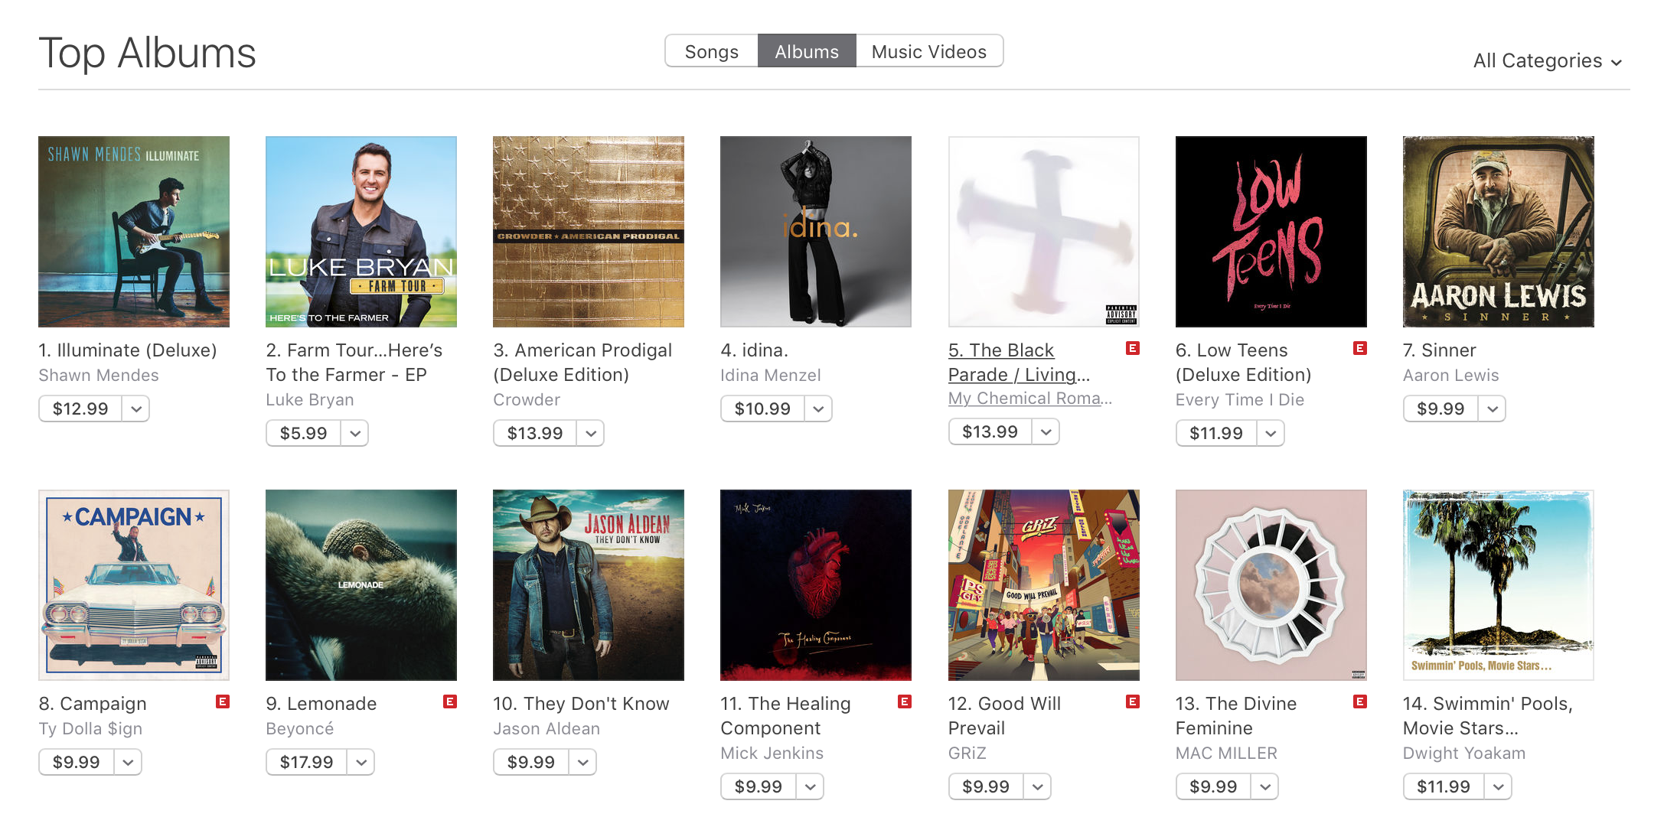The width and height of the screenshot is (1664, 817).
Task: Buy idina. album for $10.99
Action: (762, 408)
